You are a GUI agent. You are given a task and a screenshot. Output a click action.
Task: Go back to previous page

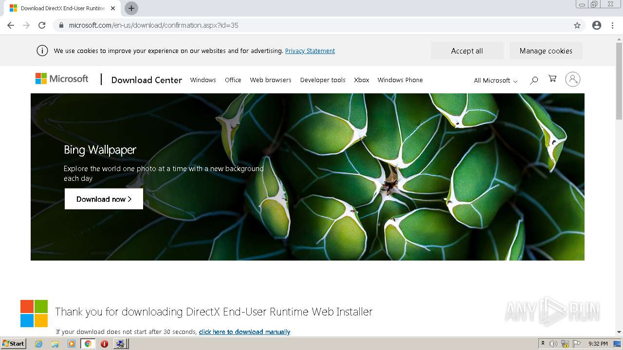point(11,25)
